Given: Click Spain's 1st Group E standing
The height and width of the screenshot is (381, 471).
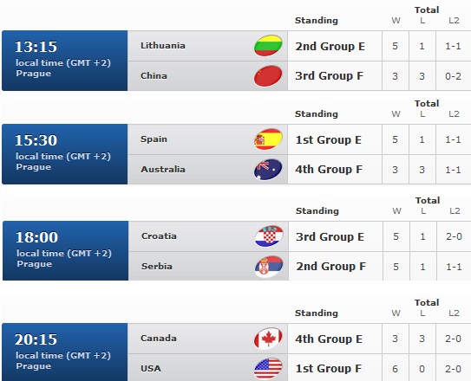Looking at the screenshot, I should (329, 140).
